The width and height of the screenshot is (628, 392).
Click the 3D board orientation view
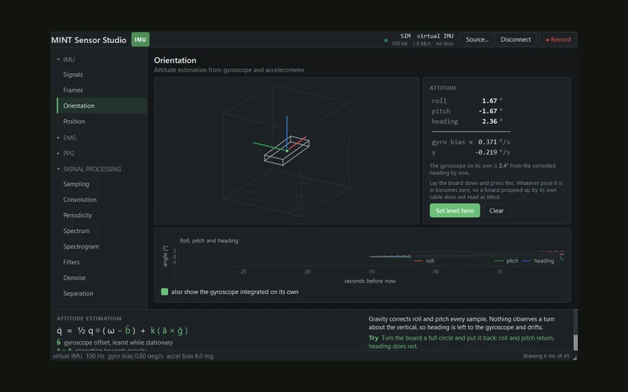coord(287,151)
